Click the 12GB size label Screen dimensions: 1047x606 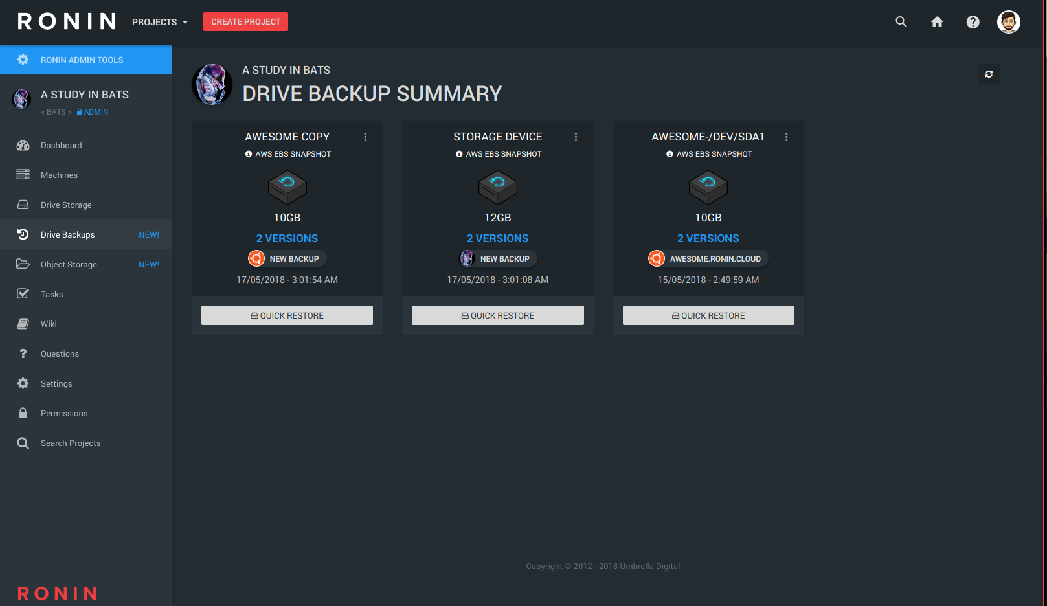(497, 218)
